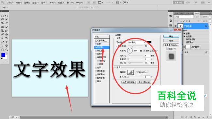Click the lock icon on the 背景 layer
This screenshot has width=212, height=119.
206,52
